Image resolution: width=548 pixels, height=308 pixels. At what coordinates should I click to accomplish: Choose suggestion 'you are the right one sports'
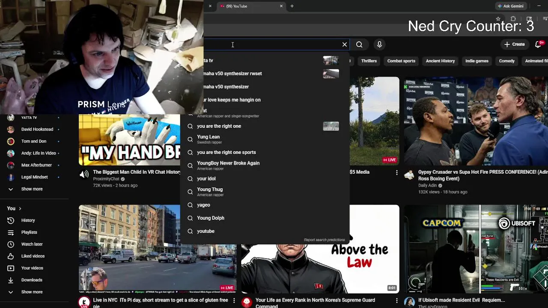point(264,152)
